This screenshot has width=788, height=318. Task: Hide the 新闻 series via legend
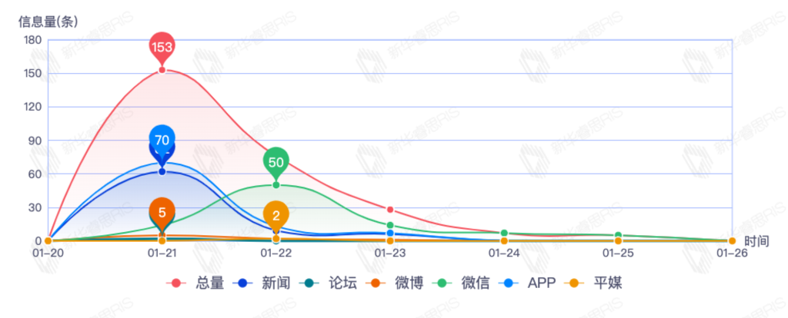264,283
